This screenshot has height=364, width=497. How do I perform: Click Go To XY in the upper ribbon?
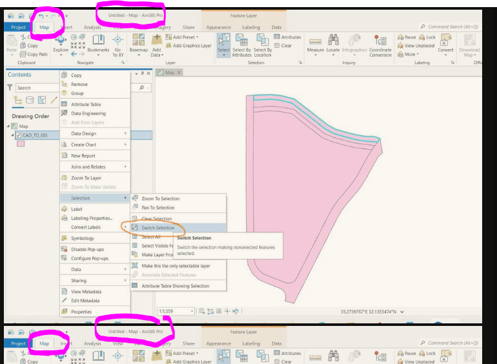[117, 46]
